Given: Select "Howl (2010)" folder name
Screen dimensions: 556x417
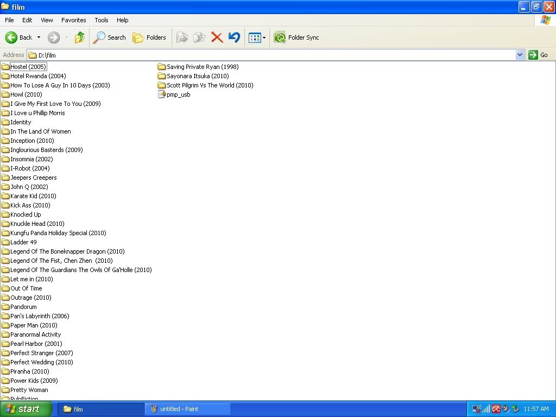Looking at the screenshot, I should click(x=26, y=94).
